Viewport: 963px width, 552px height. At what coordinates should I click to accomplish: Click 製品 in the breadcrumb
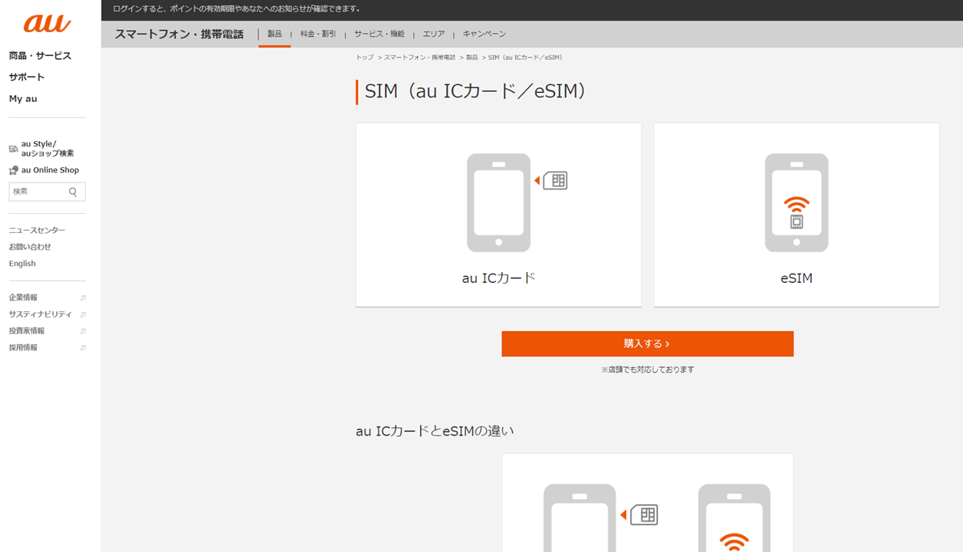[x=472, y=58]
